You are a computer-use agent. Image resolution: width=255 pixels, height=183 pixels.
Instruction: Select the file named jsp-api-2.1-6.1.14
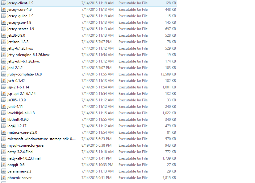21,94
